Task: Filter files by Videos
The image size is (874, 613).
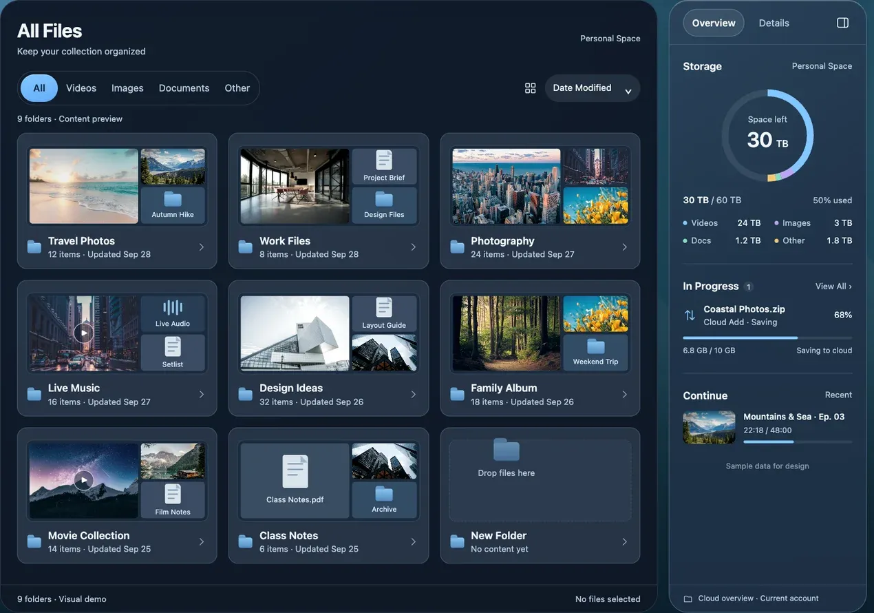Action: tap(81, 88)
